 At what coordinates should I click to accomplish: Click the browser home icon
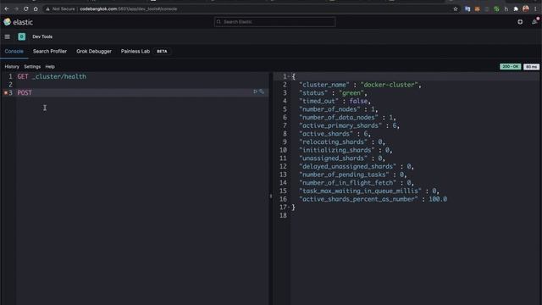click(36, 9)
